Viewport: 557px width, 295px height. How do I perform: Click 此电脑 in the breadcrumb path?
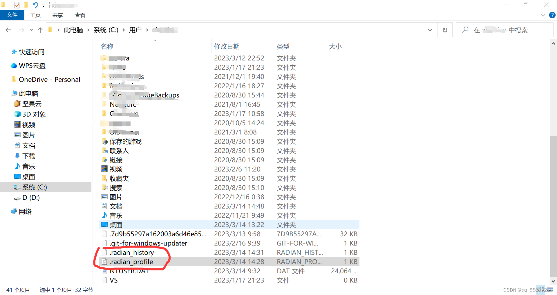tap(73, 30)
